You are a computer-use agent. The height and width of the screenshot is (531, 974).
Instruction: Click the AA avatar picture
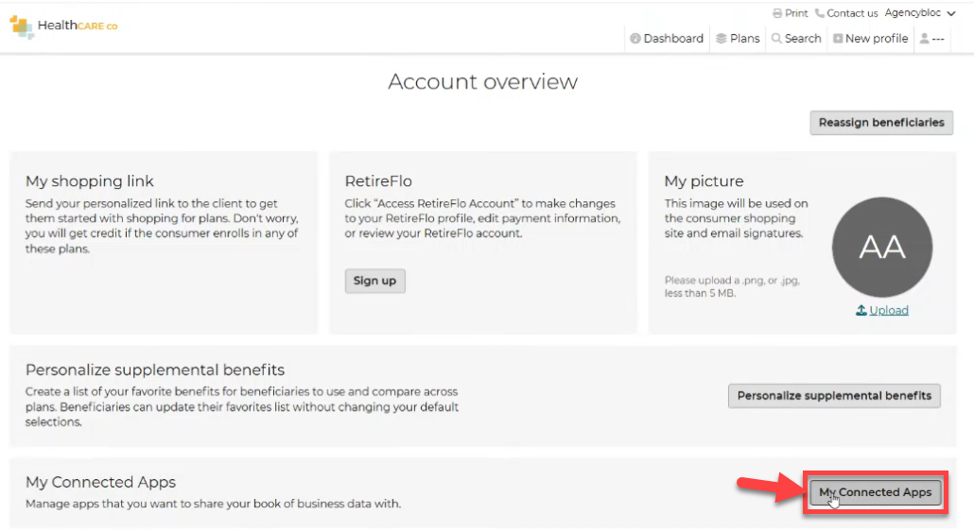(x=882, y=247)
